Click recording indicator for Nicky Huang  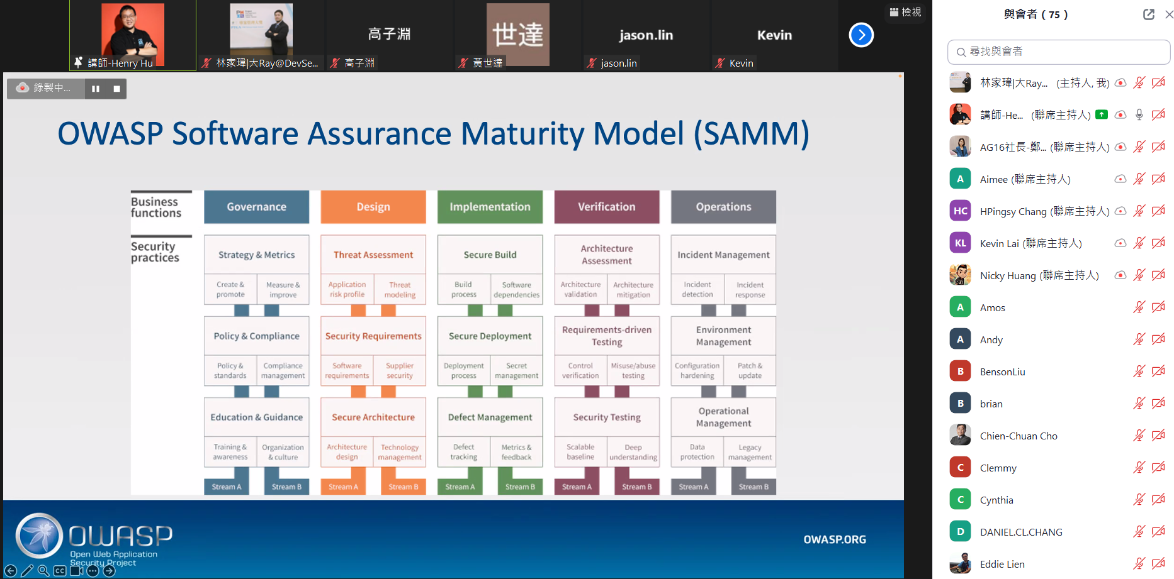point(1120,275)
